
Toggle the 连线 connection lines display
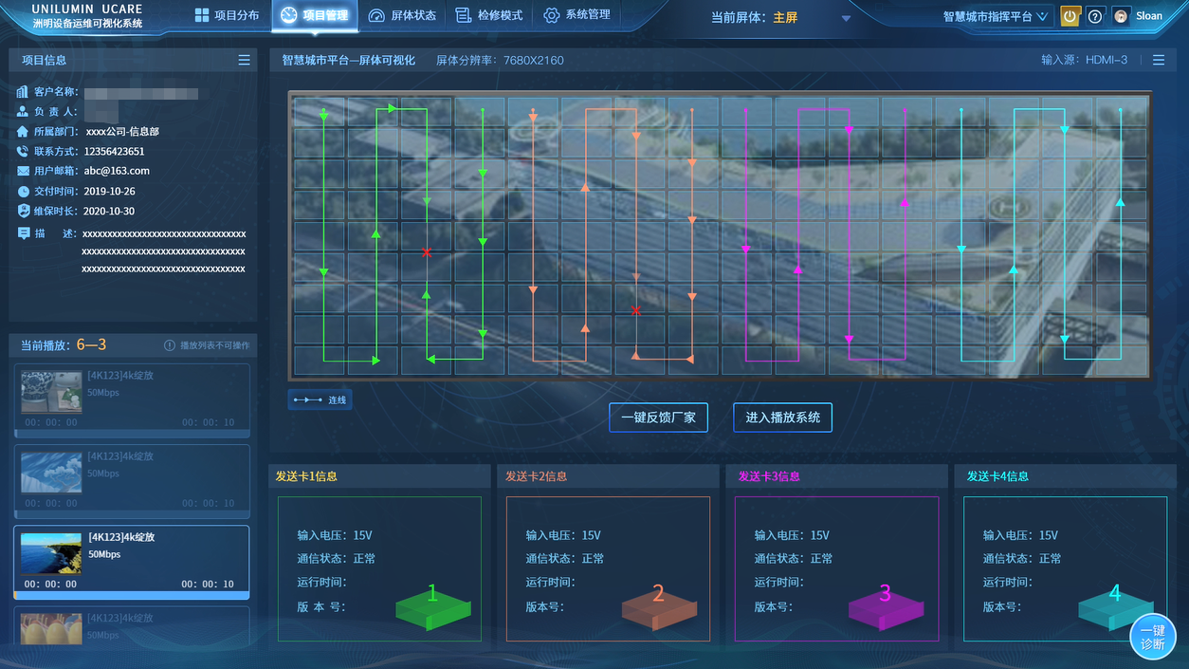click(320, 400)
